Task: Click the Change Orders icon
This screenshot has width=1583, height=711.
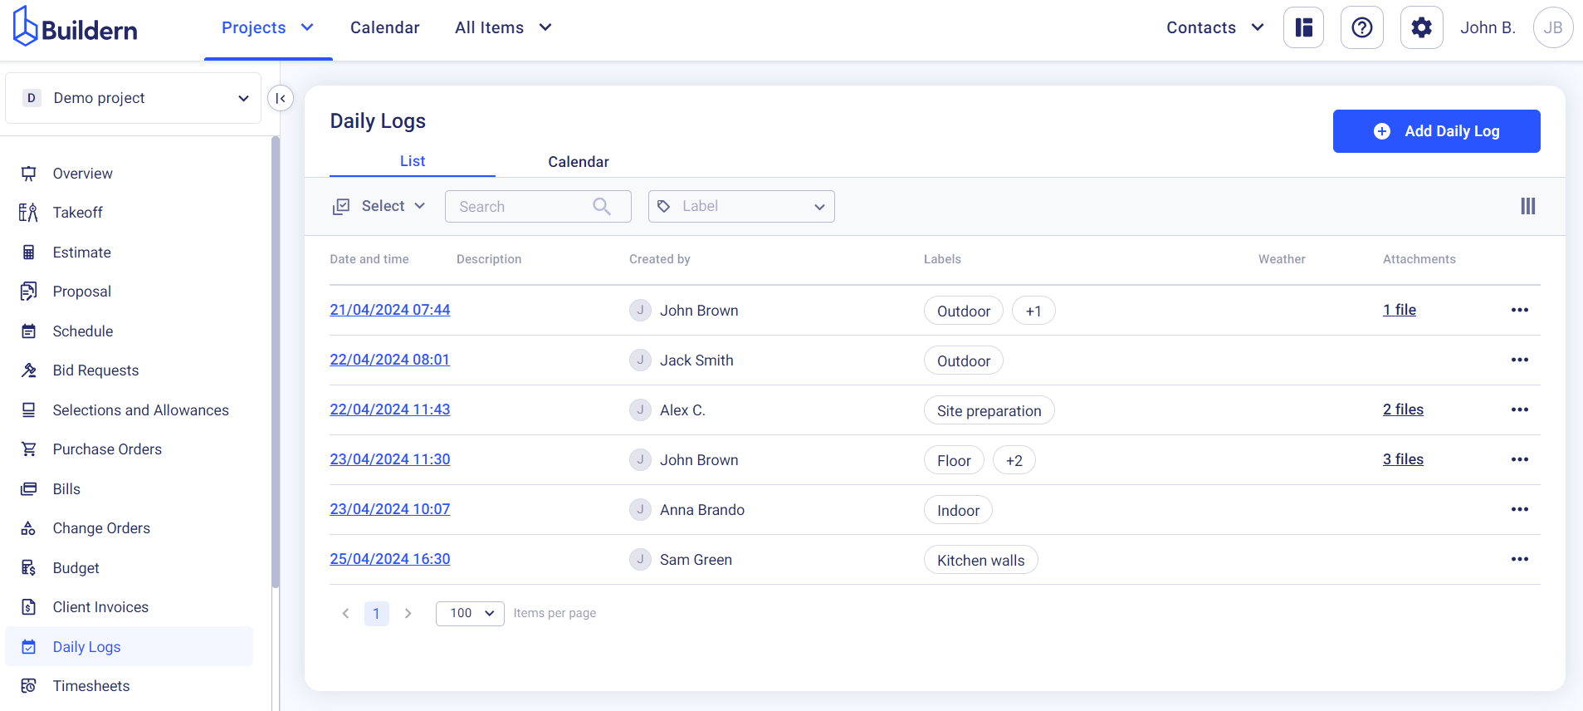Action: coord(29,528)
